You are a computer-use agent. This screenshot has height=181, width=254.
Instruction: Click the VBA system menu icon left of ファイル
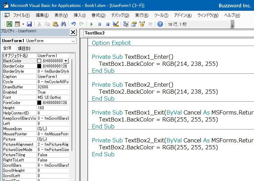7,15
